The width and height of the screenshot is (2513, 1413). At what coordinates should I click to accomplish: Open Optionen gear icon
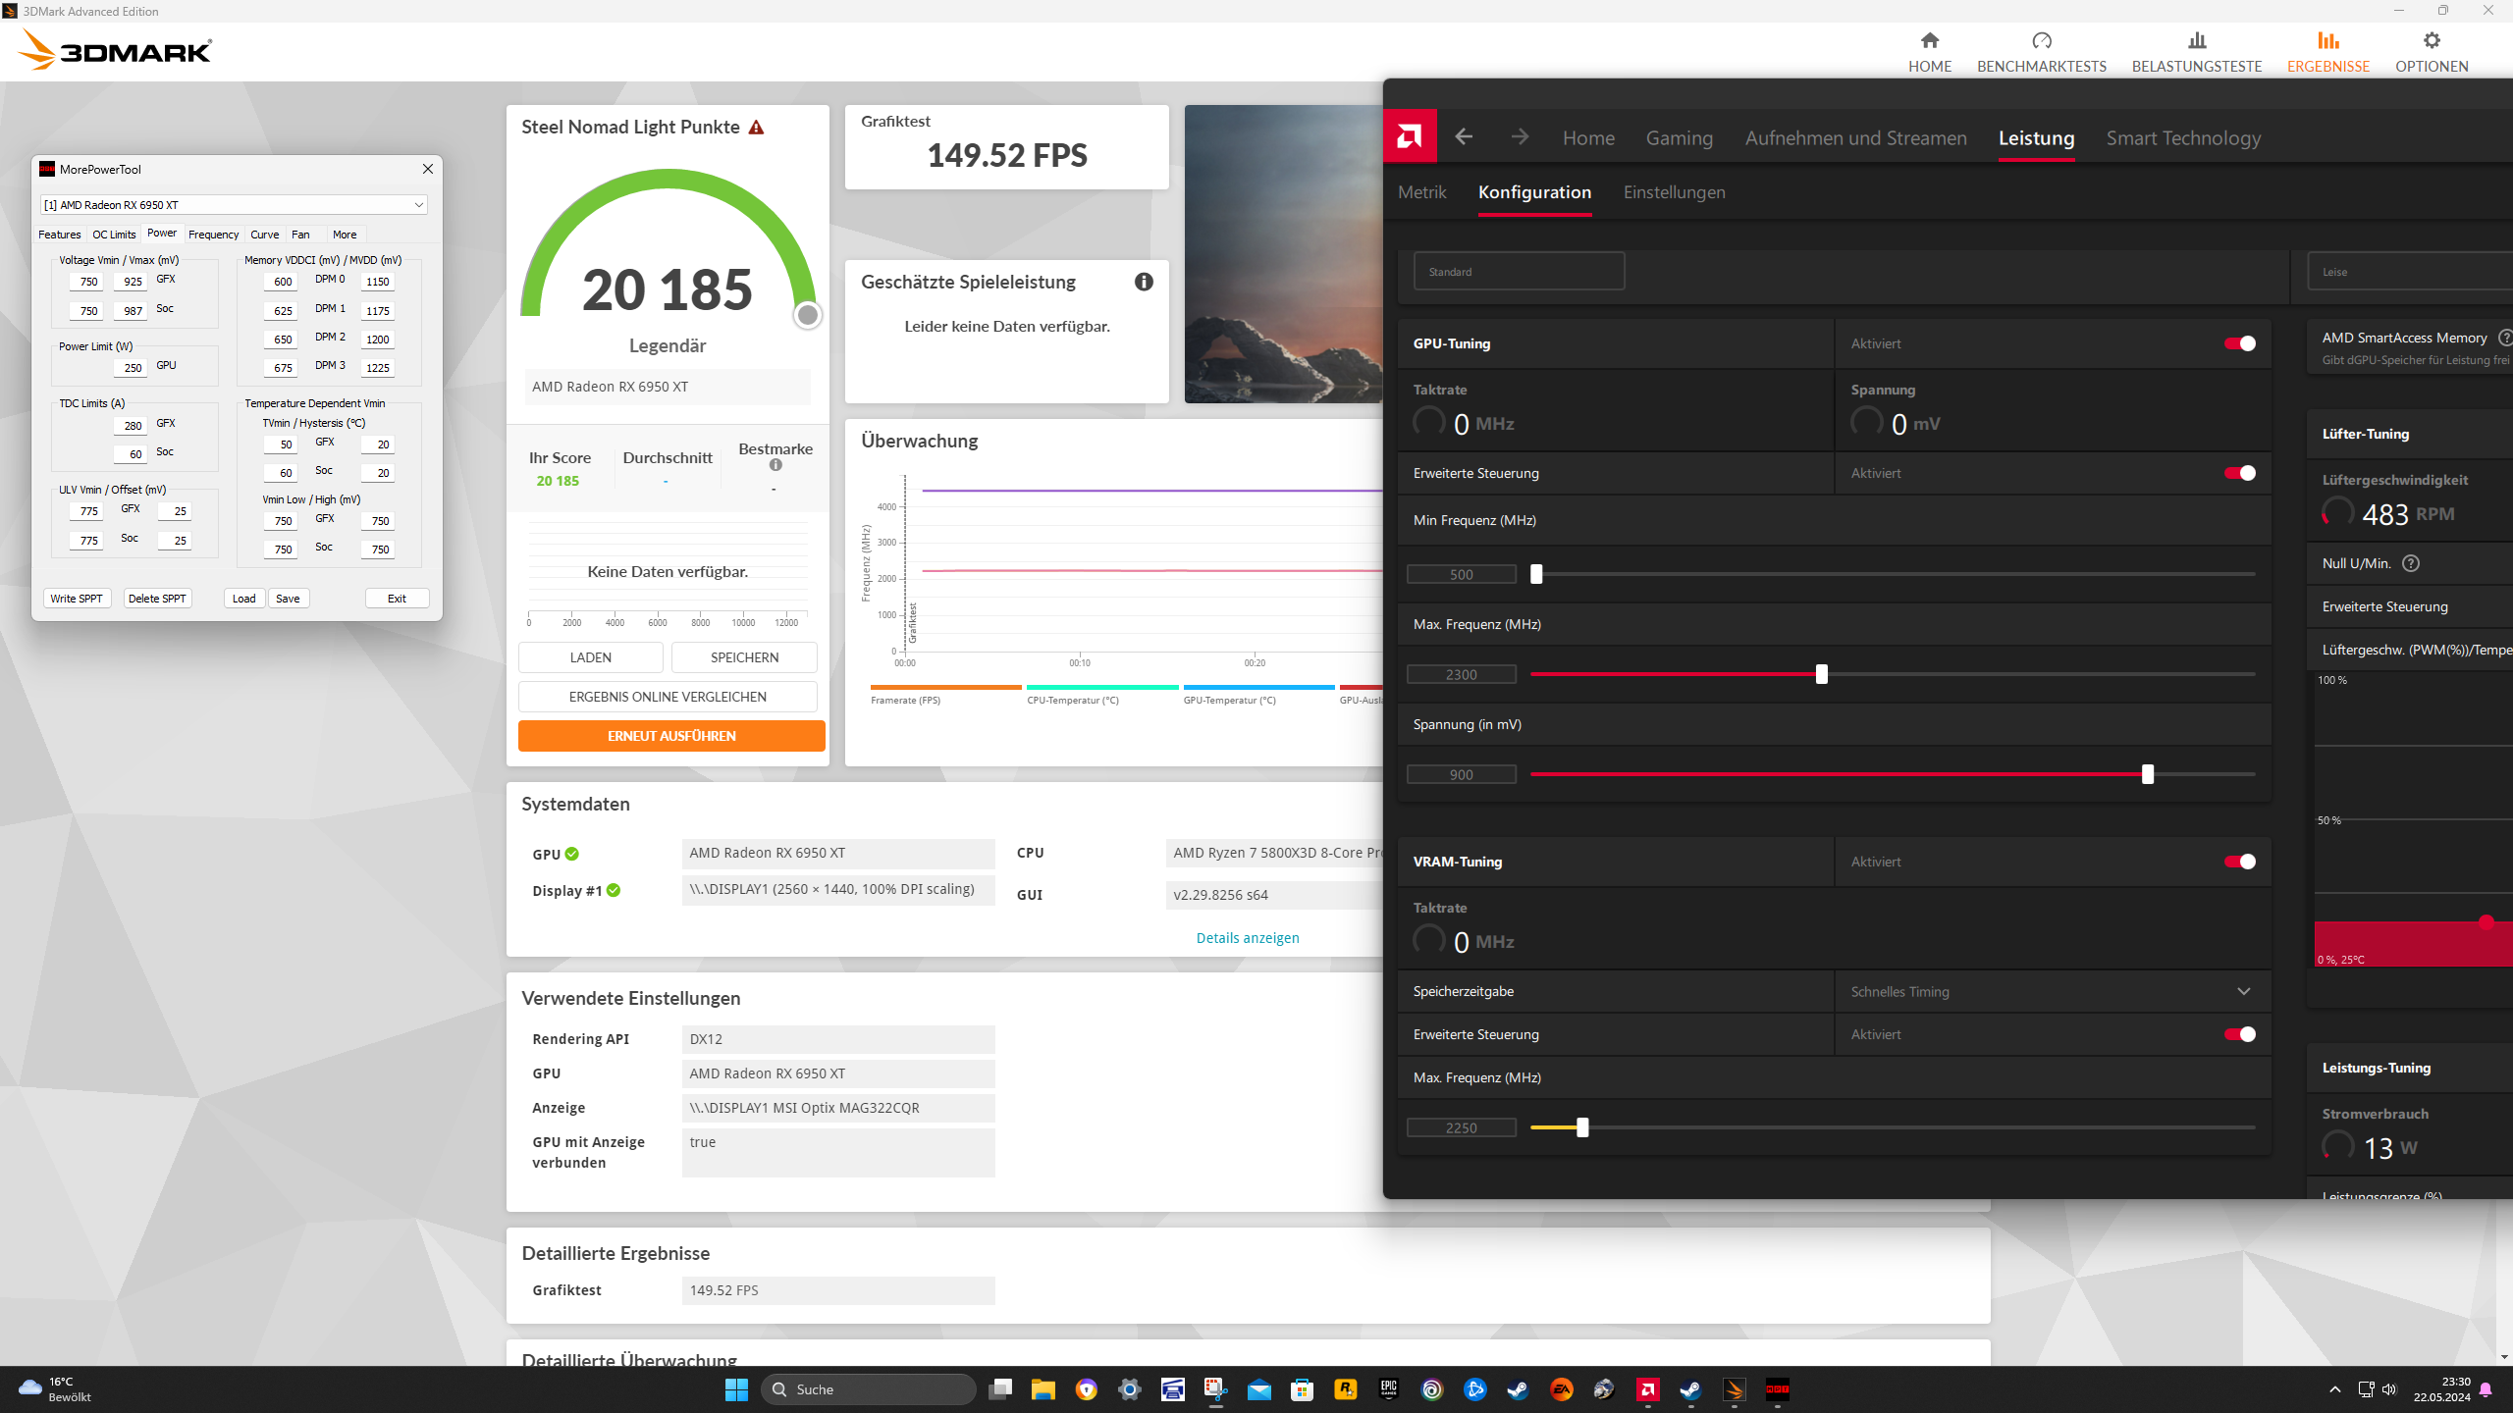2431,41
